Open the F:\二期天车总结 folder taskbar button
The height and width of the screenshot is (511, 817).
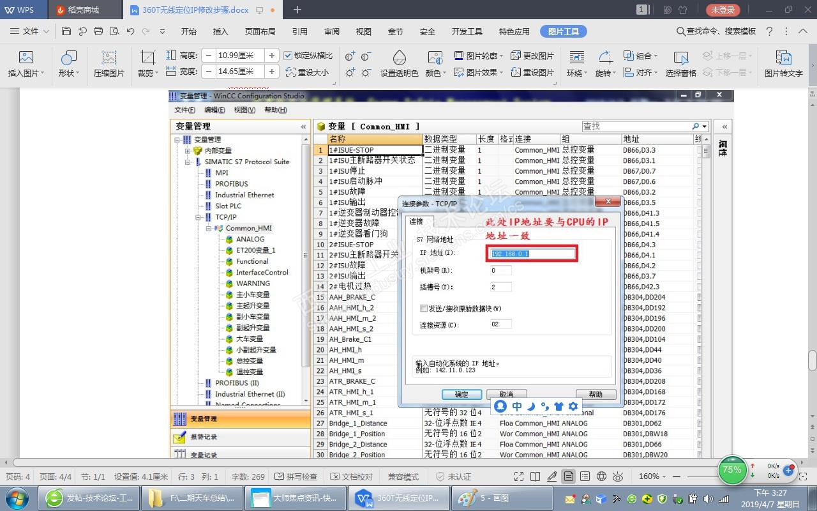[x=193, y=498]
